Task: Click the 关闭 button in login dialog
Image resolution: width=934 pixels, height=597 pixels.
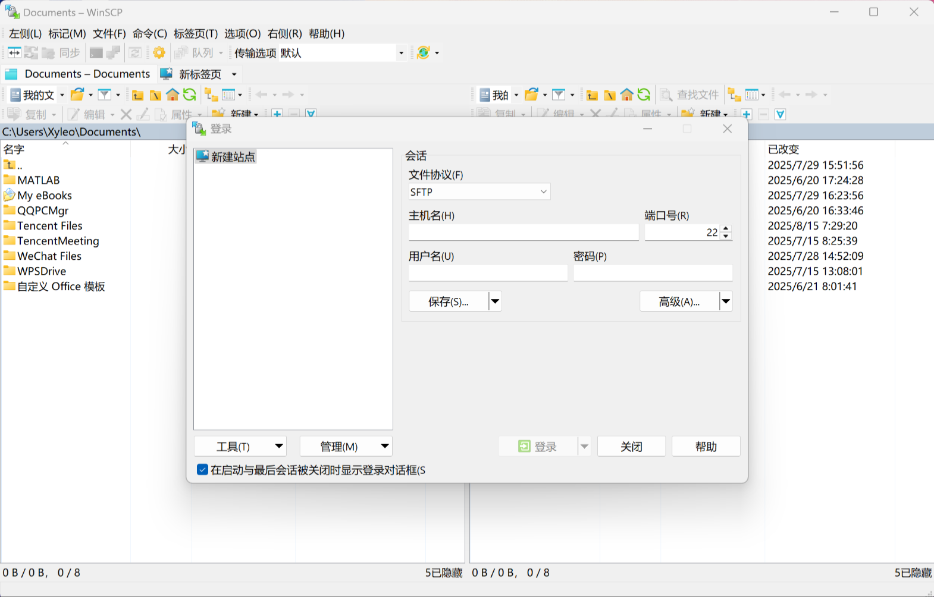Action: pos(631,447)
